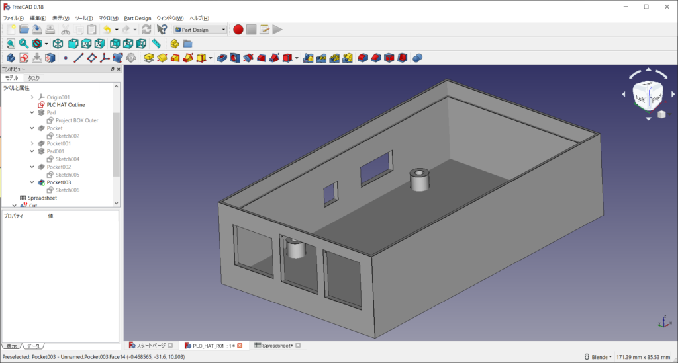Click the Blender navigation style button
Image resolution: width=678 pixels, height=363 pixels.
[597, 357]
